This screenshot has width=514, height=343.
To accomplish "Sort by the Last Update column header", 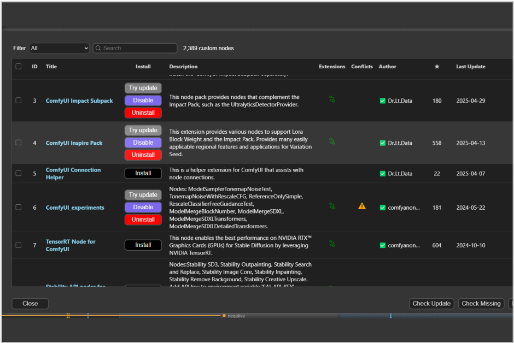I will point(471,67).
